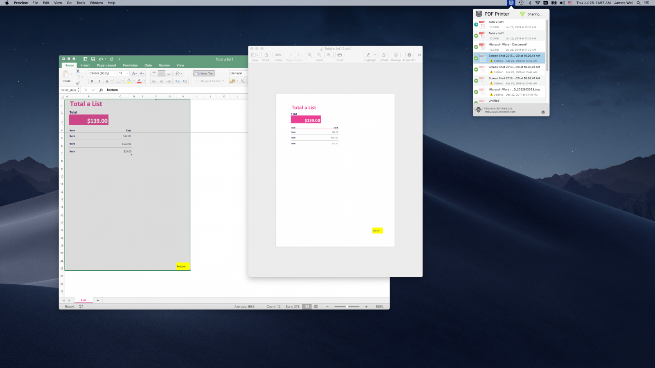Select bottom vertical alignment button
The image size is (655, 368).
click(169, 73)
